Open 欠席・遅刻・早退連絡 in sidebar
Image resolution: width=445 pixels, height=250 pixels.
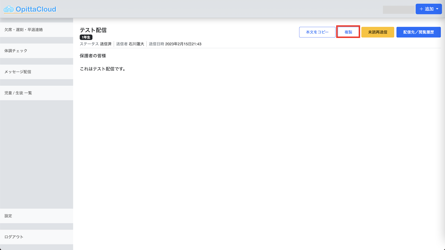coord(36,30)
